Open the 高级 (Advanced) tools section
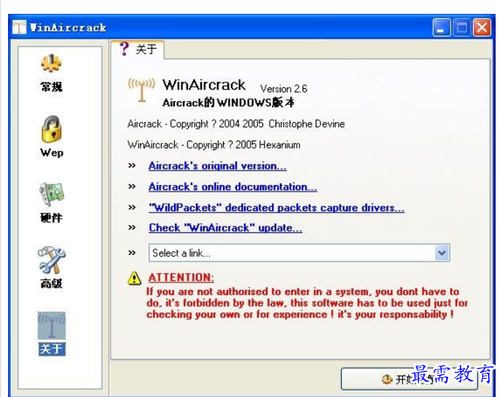Image resolution: width=500 pixels, height=397 pixels. pyautogui.click(x=51, y=267)
